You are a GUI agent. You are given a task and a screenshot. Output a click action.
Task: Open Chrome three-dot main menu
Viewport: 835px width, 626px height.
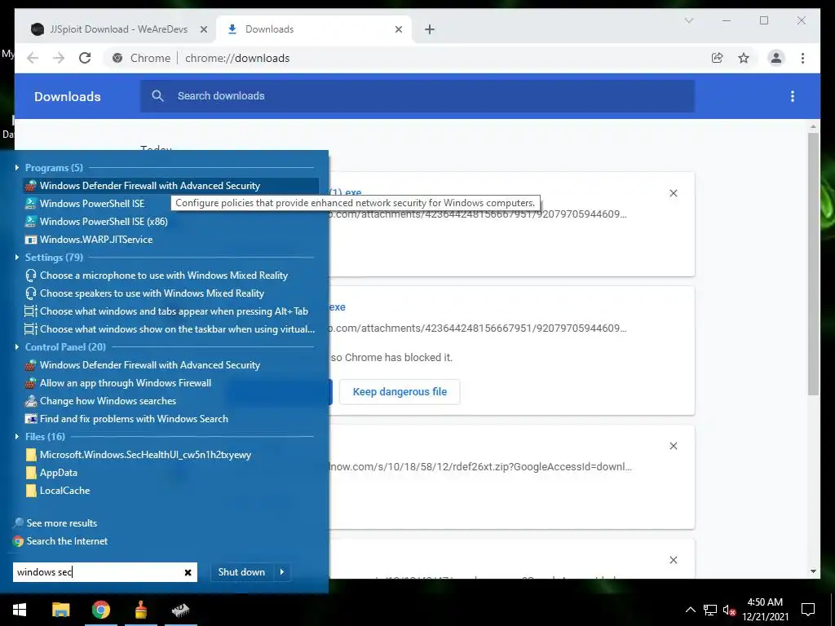[802, 58]
